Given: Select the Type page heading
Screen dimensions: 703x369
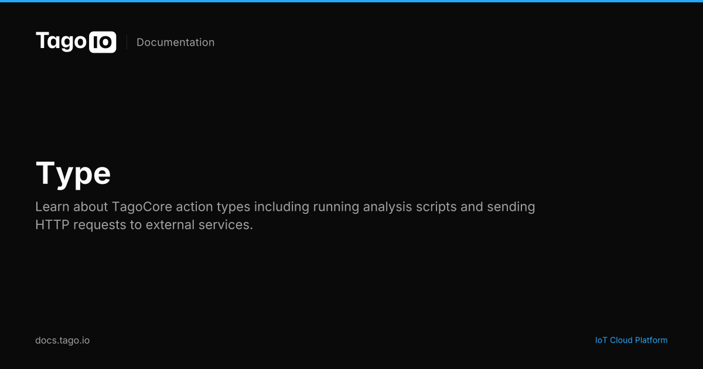Looking at the screenshot, I should click(x=73, y=174).
